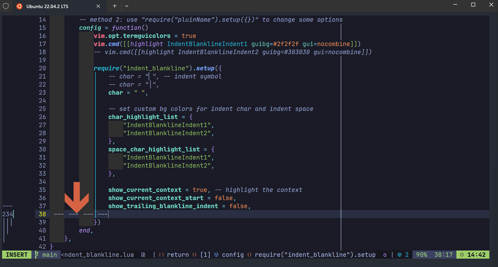Click the square brackets icon before "return"
The height and width of the screenshot is (267, 498).
coord(161,254)
